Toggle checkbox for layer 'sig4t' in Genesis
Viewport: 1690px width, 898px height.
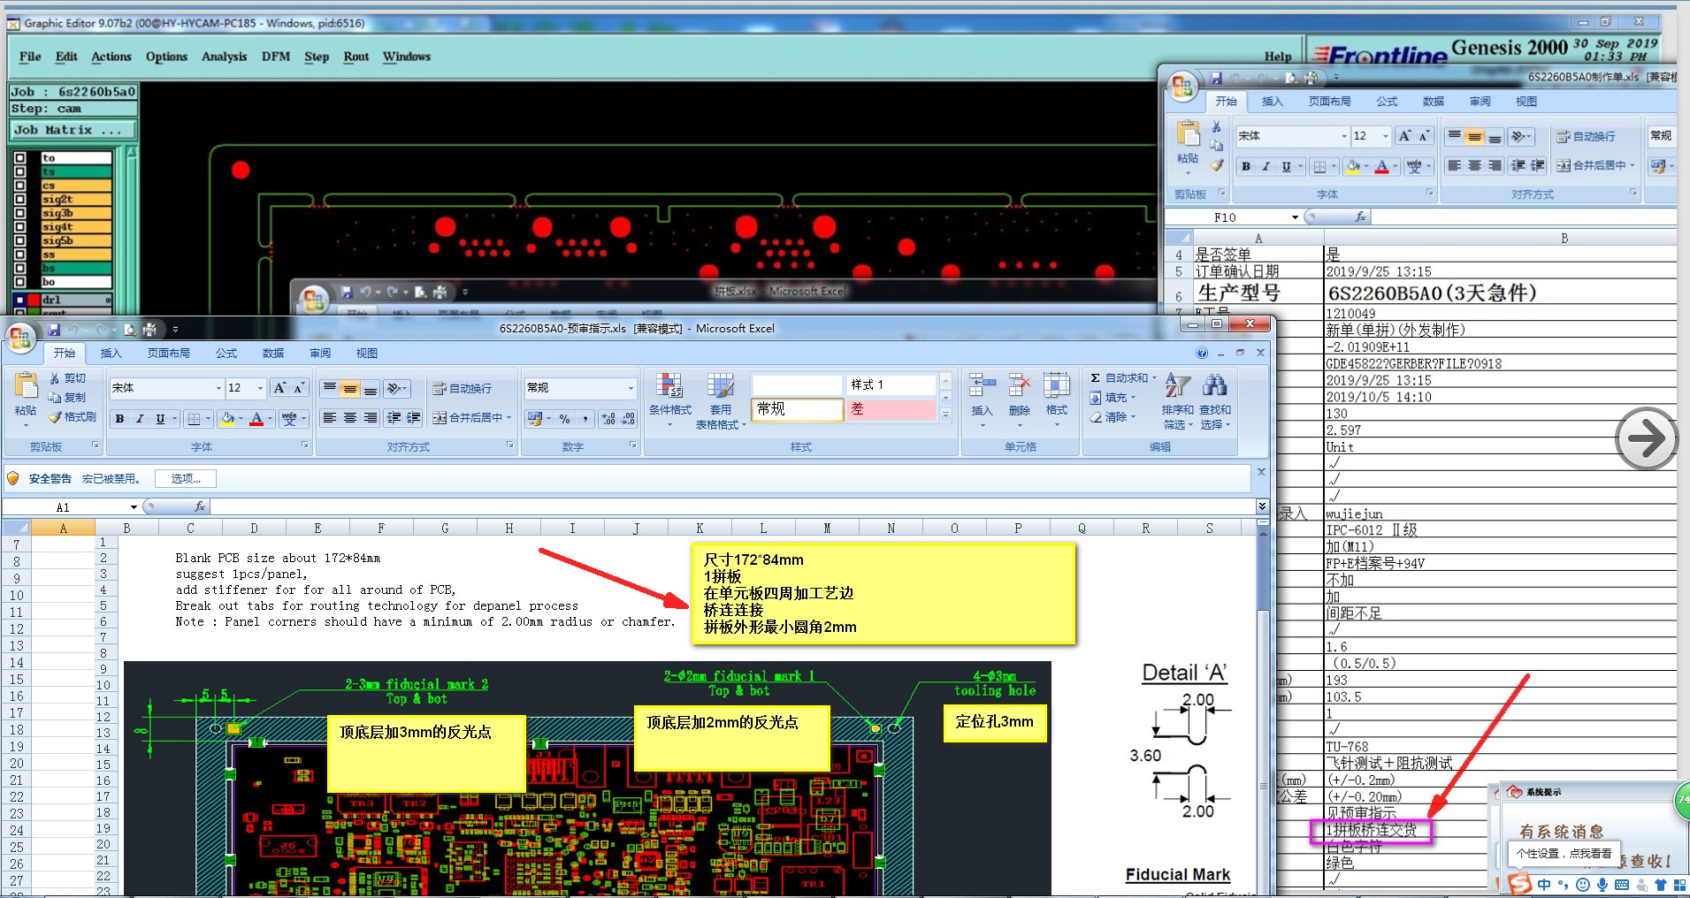coord(20,227)
